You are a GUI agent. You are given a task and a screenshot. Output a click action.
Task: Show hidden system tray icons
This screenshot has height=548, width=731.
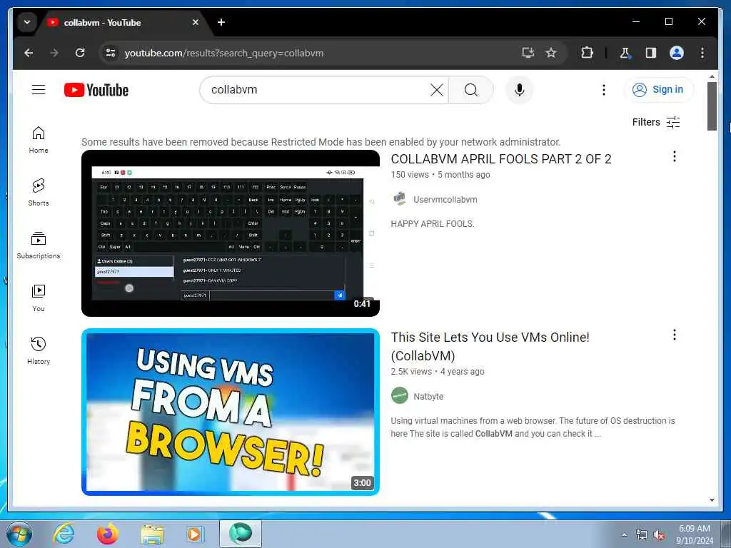point(624,534)
